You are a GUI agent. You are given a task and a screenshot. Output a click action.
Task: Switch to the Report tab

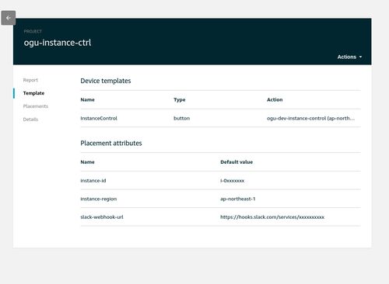coord(30,80)
